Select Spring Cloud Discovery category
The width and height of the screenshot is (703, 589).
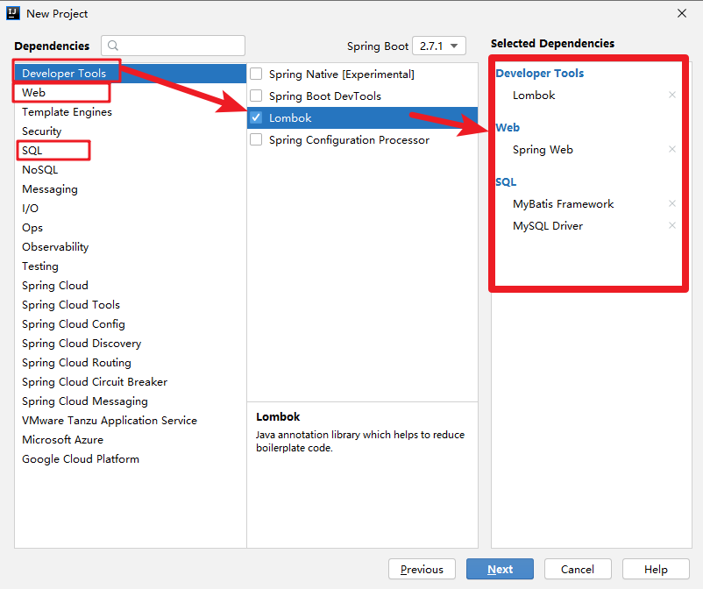coord(131,343)
